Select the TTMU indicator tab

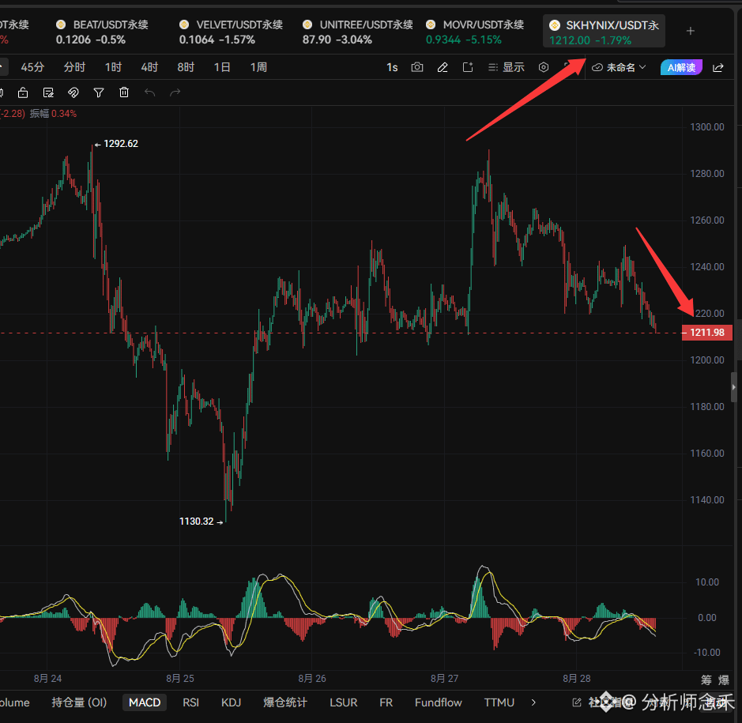coord(499,702)
